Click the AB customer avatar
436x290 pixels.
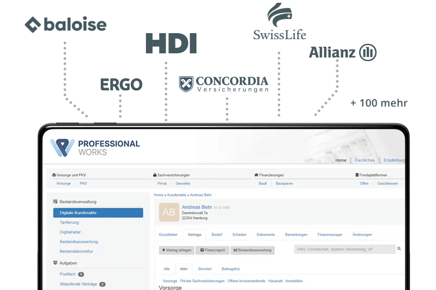point(169,212)
